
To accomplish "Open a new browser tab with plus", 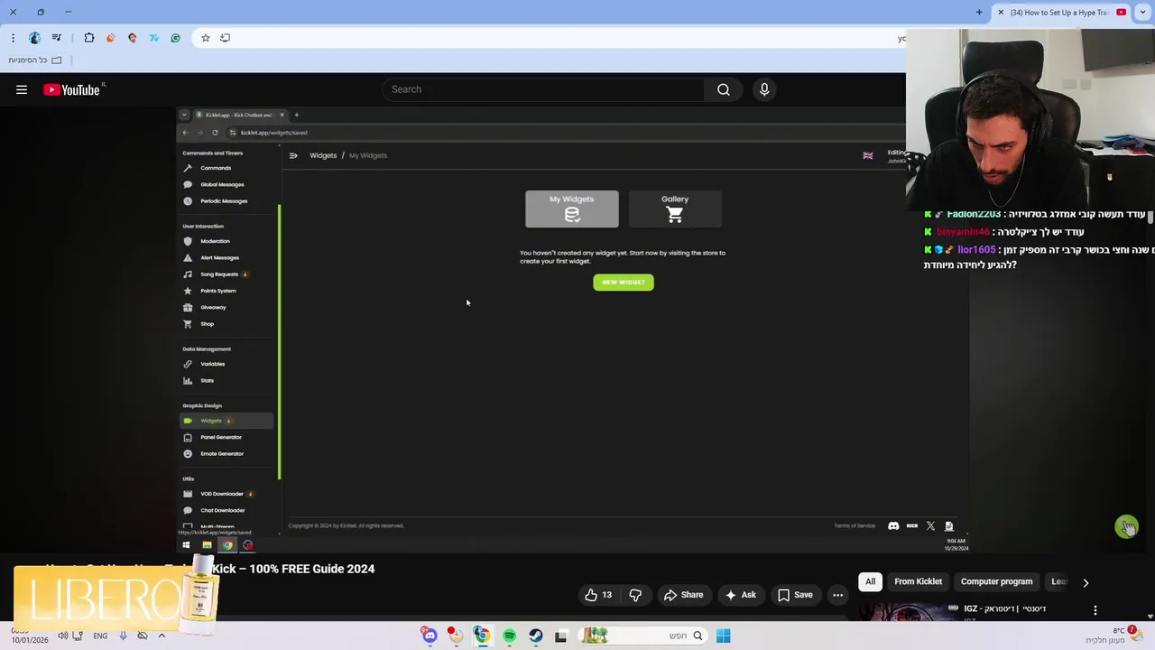I will pyautogui.click(x=979, y=12).
